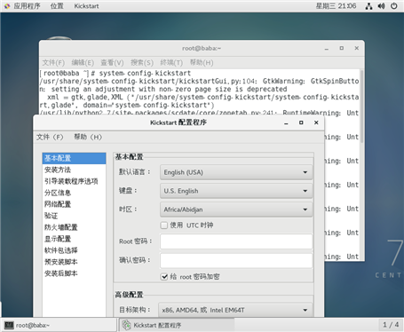Open the Kickstart 帮助(H) menu
The image size is (404, 332).
pos(88,137)
